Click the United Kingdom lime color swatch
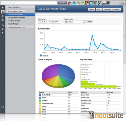126x121 pixels. [40, 103]
